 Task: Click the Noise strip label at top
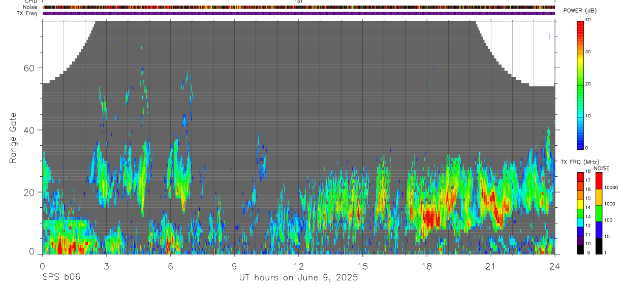tap(30, 7)
